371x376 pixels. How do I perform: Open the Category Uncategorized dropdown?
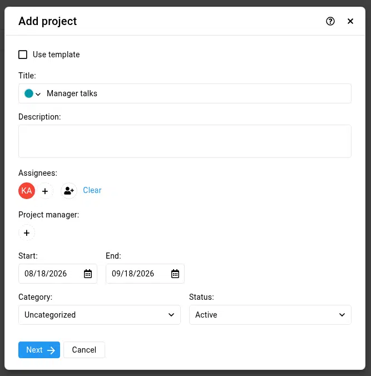pyautogui.click(x=99, y=315)
